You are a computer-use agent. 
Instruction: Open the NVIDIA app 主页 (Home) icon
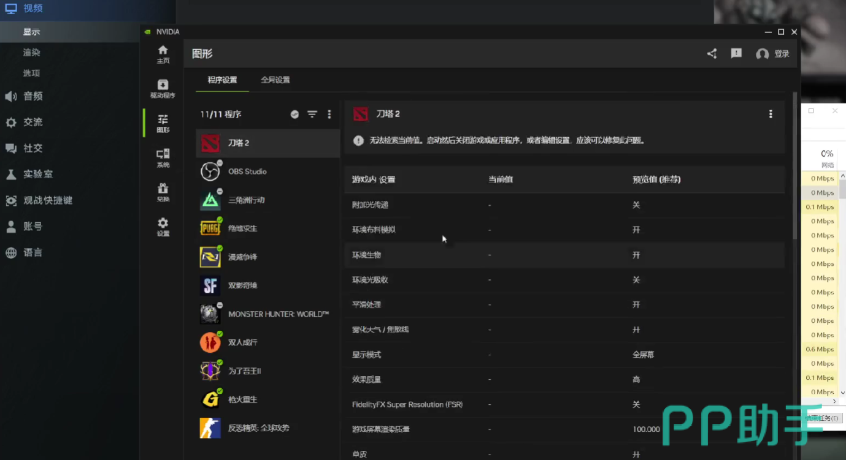pos(163,54)
